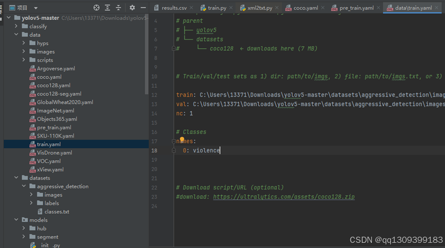The height and width of the screenshot is (248, 445).
Task: Switch to the xml2txt.py tab
Action: coord(257,8)
